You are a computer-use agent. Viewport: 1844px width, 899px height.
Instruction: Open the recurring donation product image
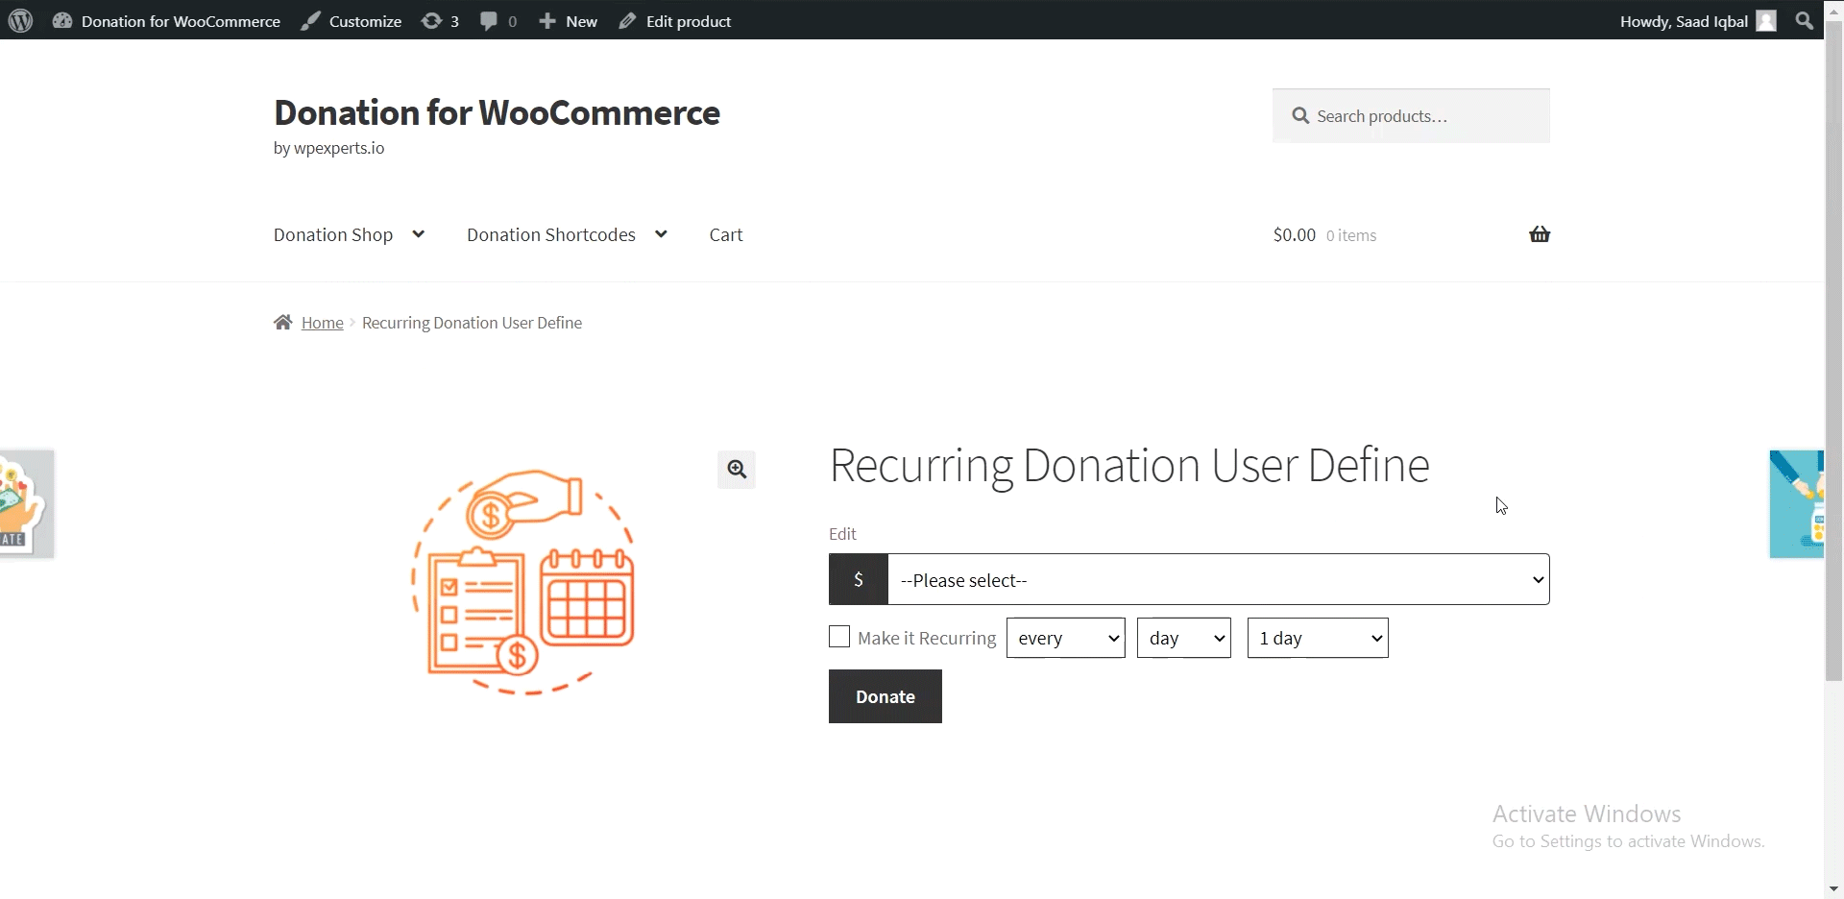[523, 582]
